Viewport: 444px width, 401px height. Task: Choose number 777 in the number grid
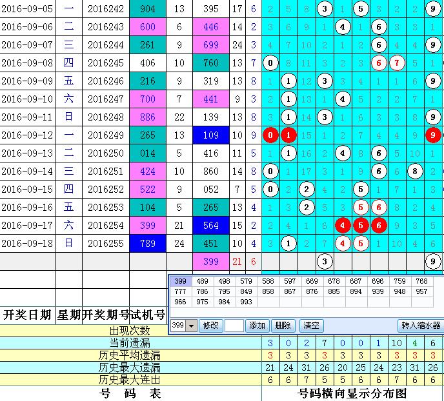181,291
